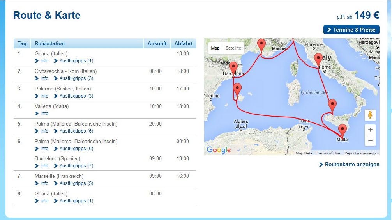
Task: Open Ausflugtipps (3) for Civitavecchia - Rom
Action: click(x=76, y=78)
